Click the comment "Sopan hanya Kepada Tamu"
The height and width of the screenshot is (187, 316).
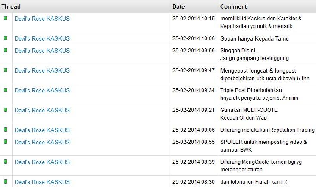(x=254, y=38)
